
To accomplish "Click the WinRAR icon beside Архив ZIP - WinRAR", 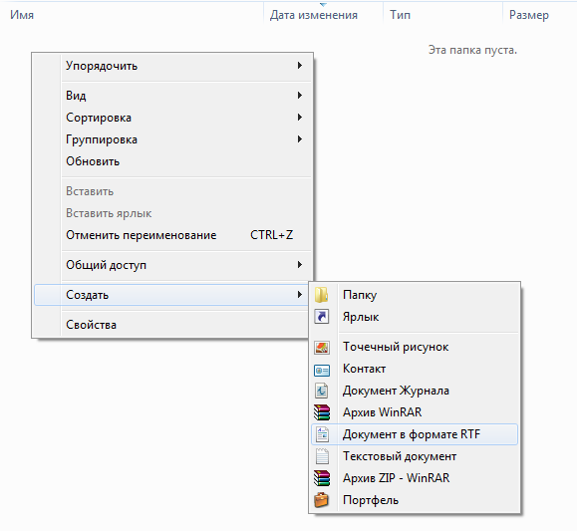I will pos(322,478).
